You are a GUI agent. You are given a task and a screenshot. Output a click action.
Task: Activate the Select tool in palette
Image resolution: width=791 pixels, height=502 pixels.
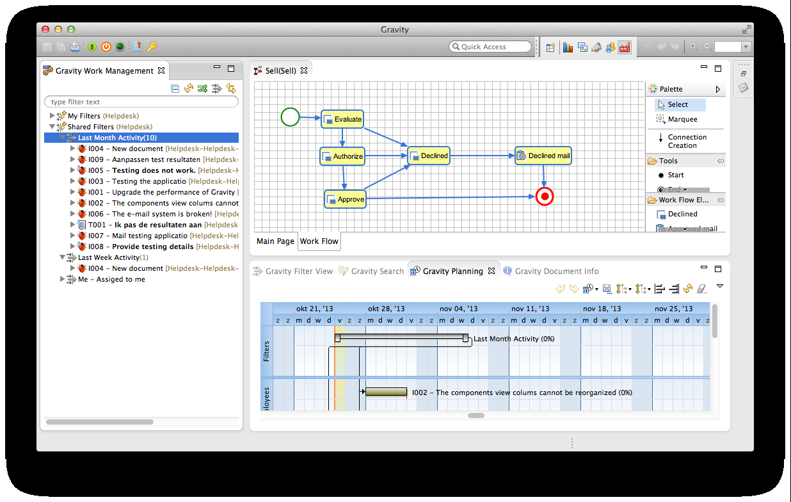(678, 104)
